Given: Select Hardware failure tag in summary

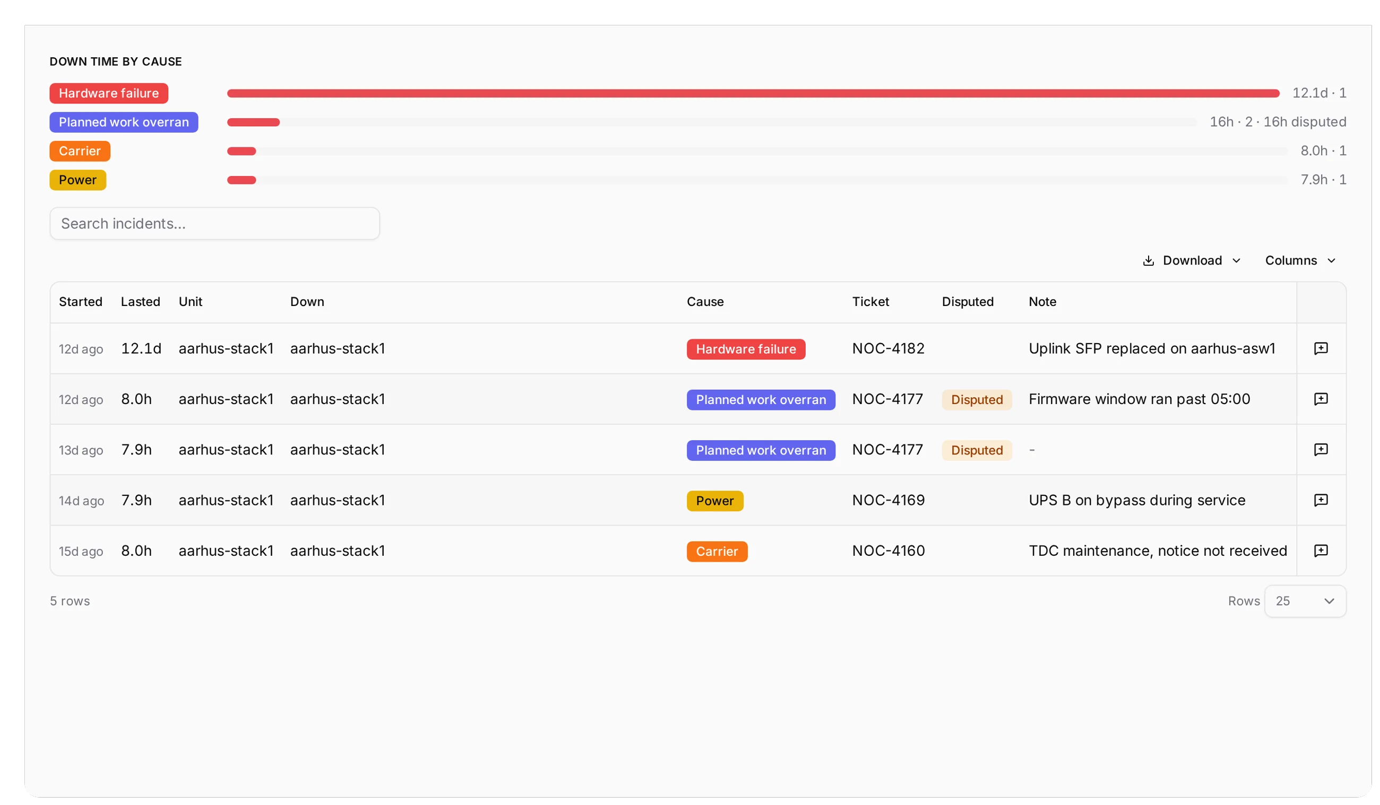Looking at the screenshot, I should tap(109, 93).
